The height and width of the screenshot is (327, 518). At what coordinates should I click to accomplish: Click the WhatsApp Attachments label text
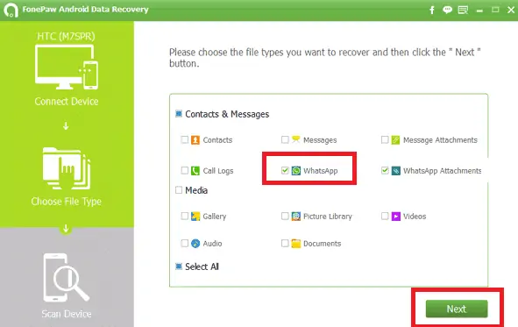pyautogui.click(x=442, y=171)
